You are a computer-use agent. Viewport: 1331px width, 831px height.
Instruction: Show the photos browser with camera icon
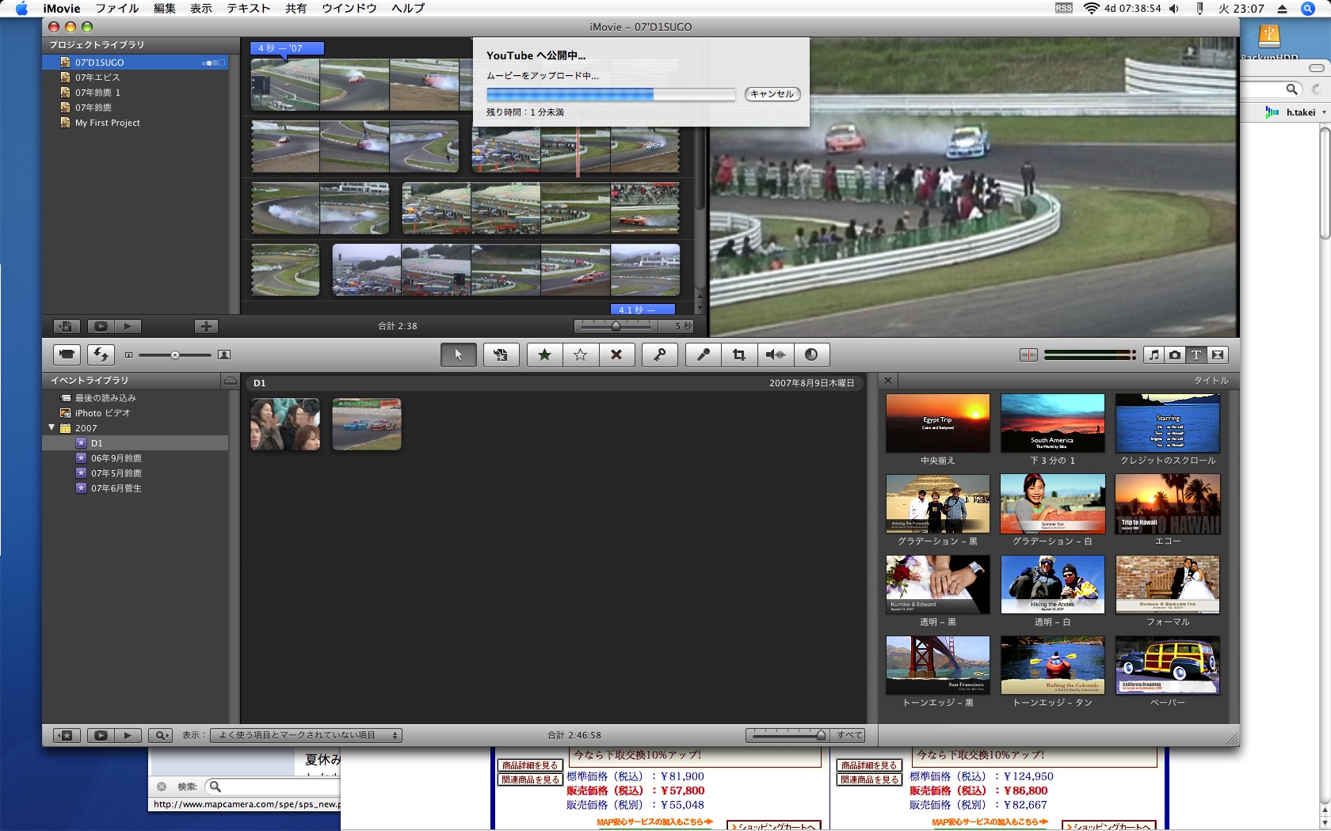tap(1175, 355)
